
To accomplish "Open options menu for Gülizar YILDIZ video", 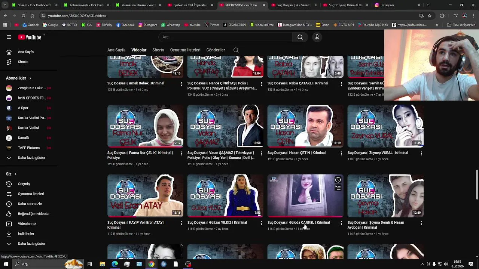I will point(261,223).
